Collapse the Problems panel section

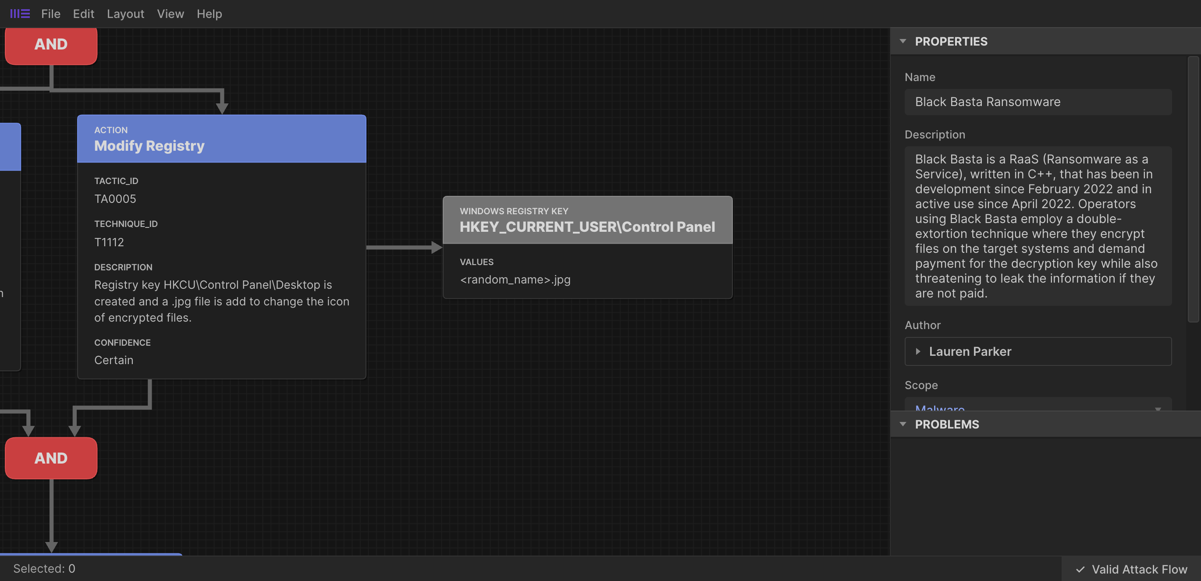[x=903, y=424]
